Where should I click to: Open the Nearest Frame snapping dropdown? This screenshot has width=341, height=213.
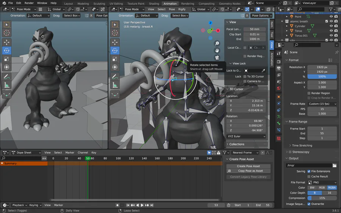pos(245,152)
